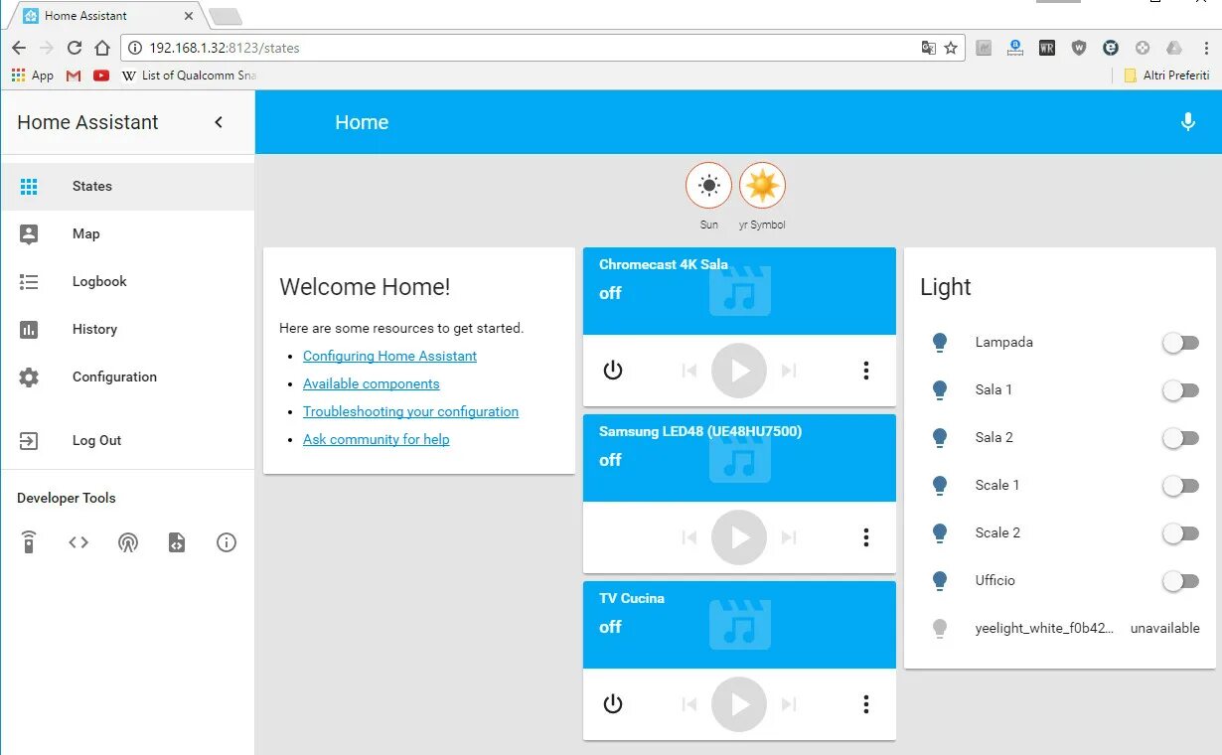Click the Scale 2 light bulb icon
The height and width of the screenshot is (755, 1222).
point(940,533)
